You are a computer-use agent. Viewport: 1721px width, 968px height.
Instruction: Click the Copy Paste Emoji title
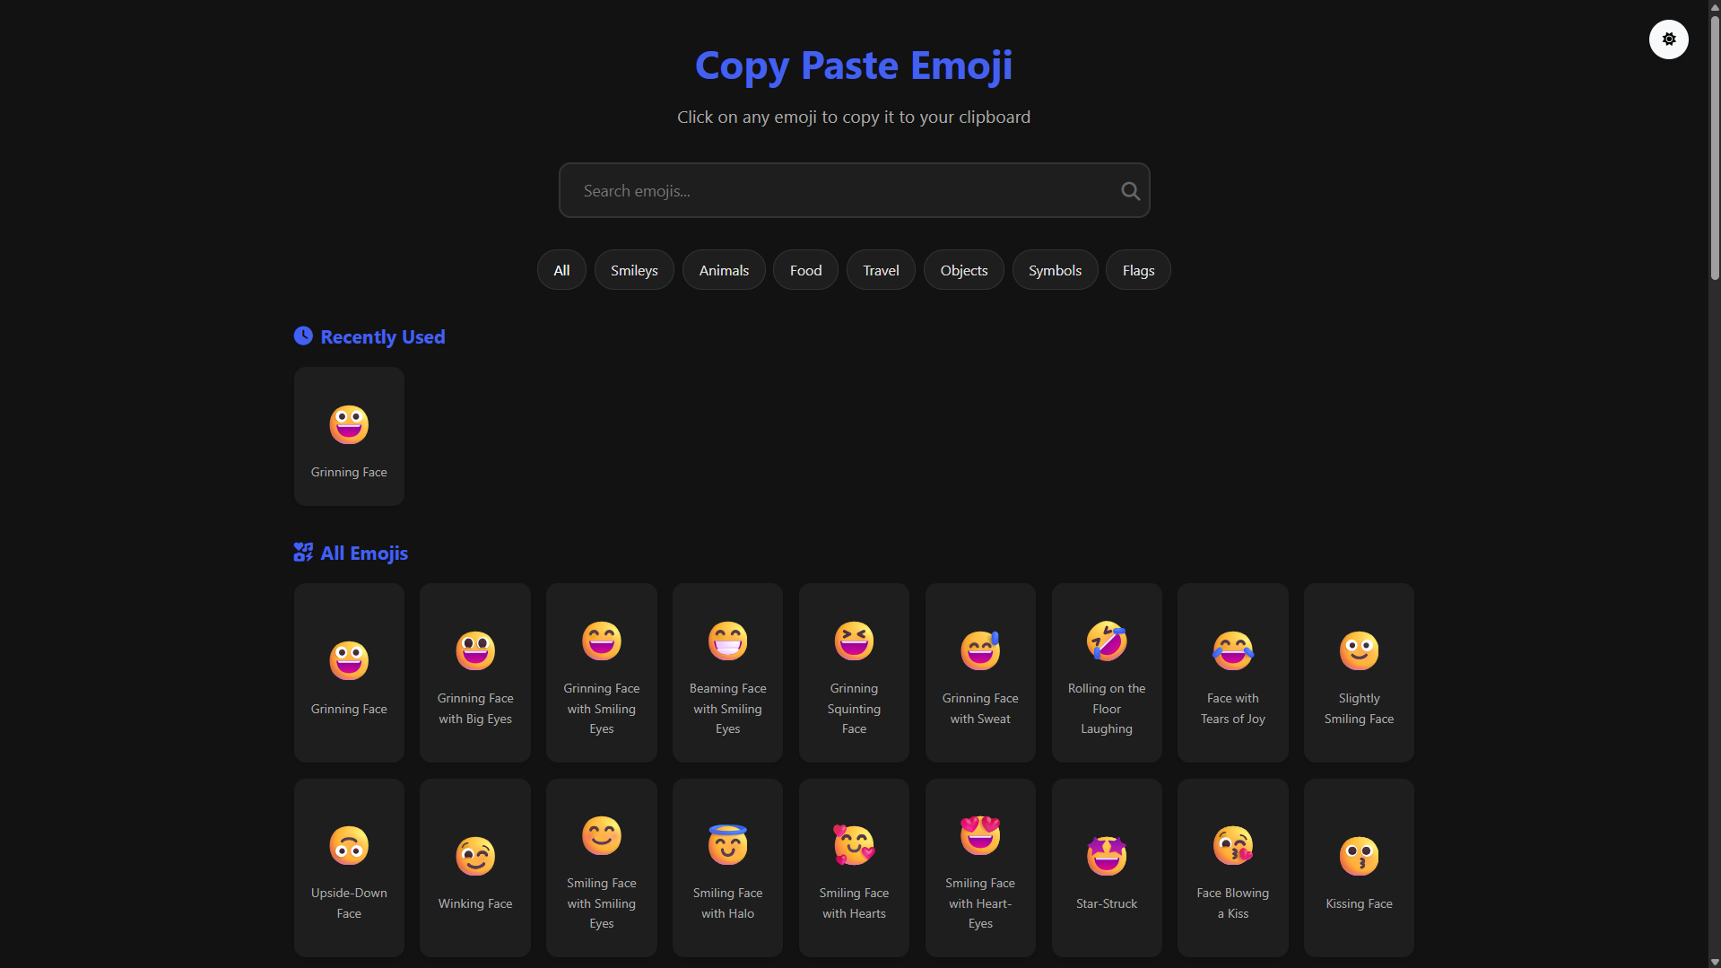854,65
